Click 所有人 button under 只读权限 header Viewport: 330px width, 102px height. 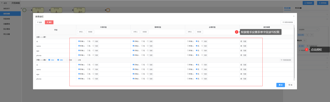click(x=81, y=32)
